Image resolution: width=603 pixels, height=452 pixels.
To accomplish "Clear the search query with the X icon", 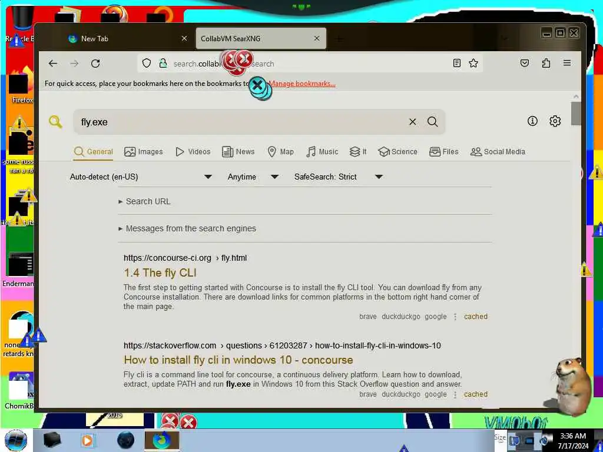I will point(413,122).
